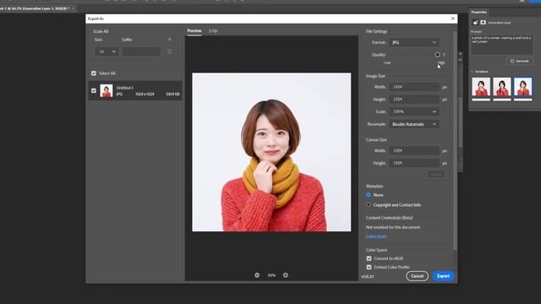Uncheck the Untitled-1 asset checkbox
This screenshot has width=541, height=304.
[94, 90]
